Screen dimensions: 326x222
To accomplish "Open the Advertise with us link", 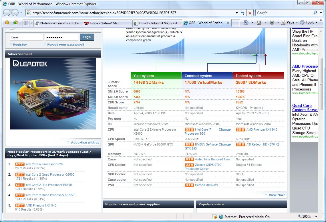I will pos(85,142).
